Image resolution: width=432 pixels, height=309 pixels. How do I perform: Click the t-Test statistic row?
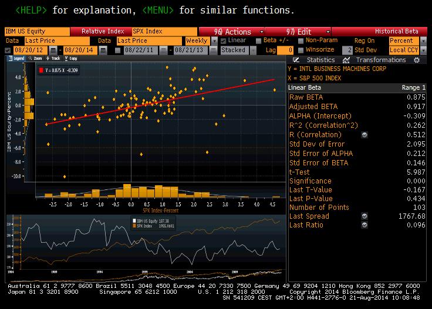tap(357, 172)
